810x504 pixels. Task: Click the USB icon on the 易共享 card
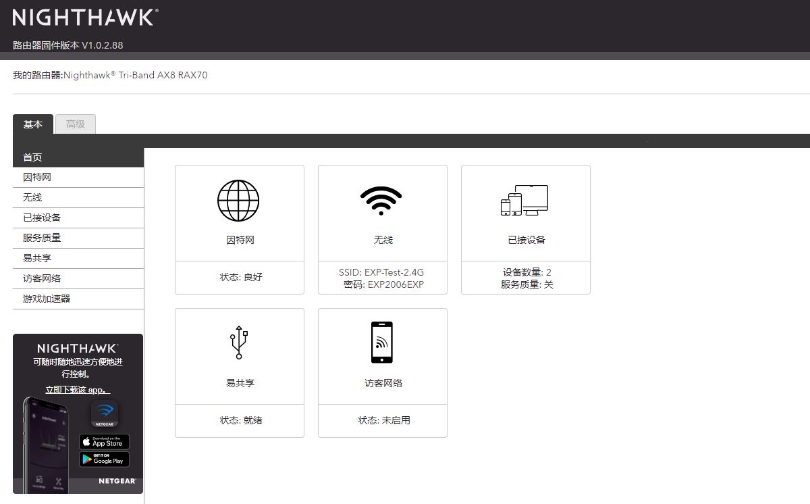click(x=239, y=342)
